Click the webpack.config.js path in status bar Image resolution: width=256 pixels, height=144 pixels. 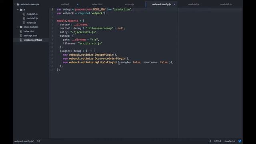[x=24, y=141]
